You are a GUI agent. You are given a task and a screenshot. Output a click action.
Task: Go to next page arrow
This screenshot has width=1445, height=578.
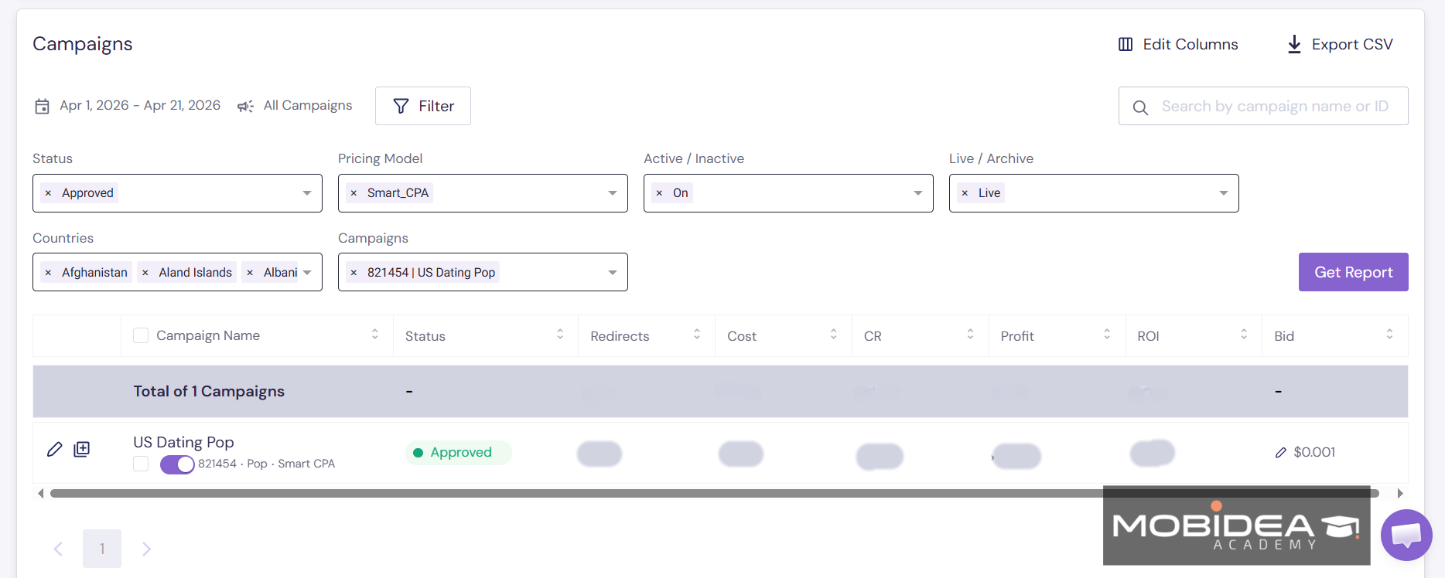pyautogui.click(x=146, y=549)
